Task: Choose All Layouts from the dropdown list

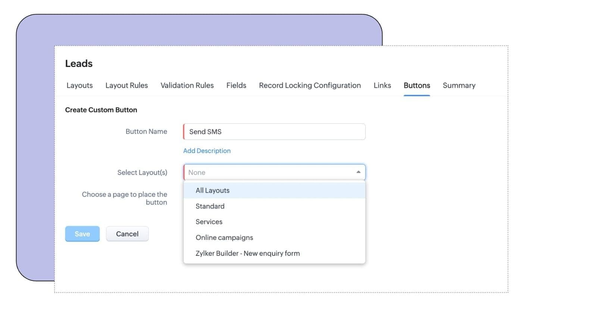Action: click(213, 190)
